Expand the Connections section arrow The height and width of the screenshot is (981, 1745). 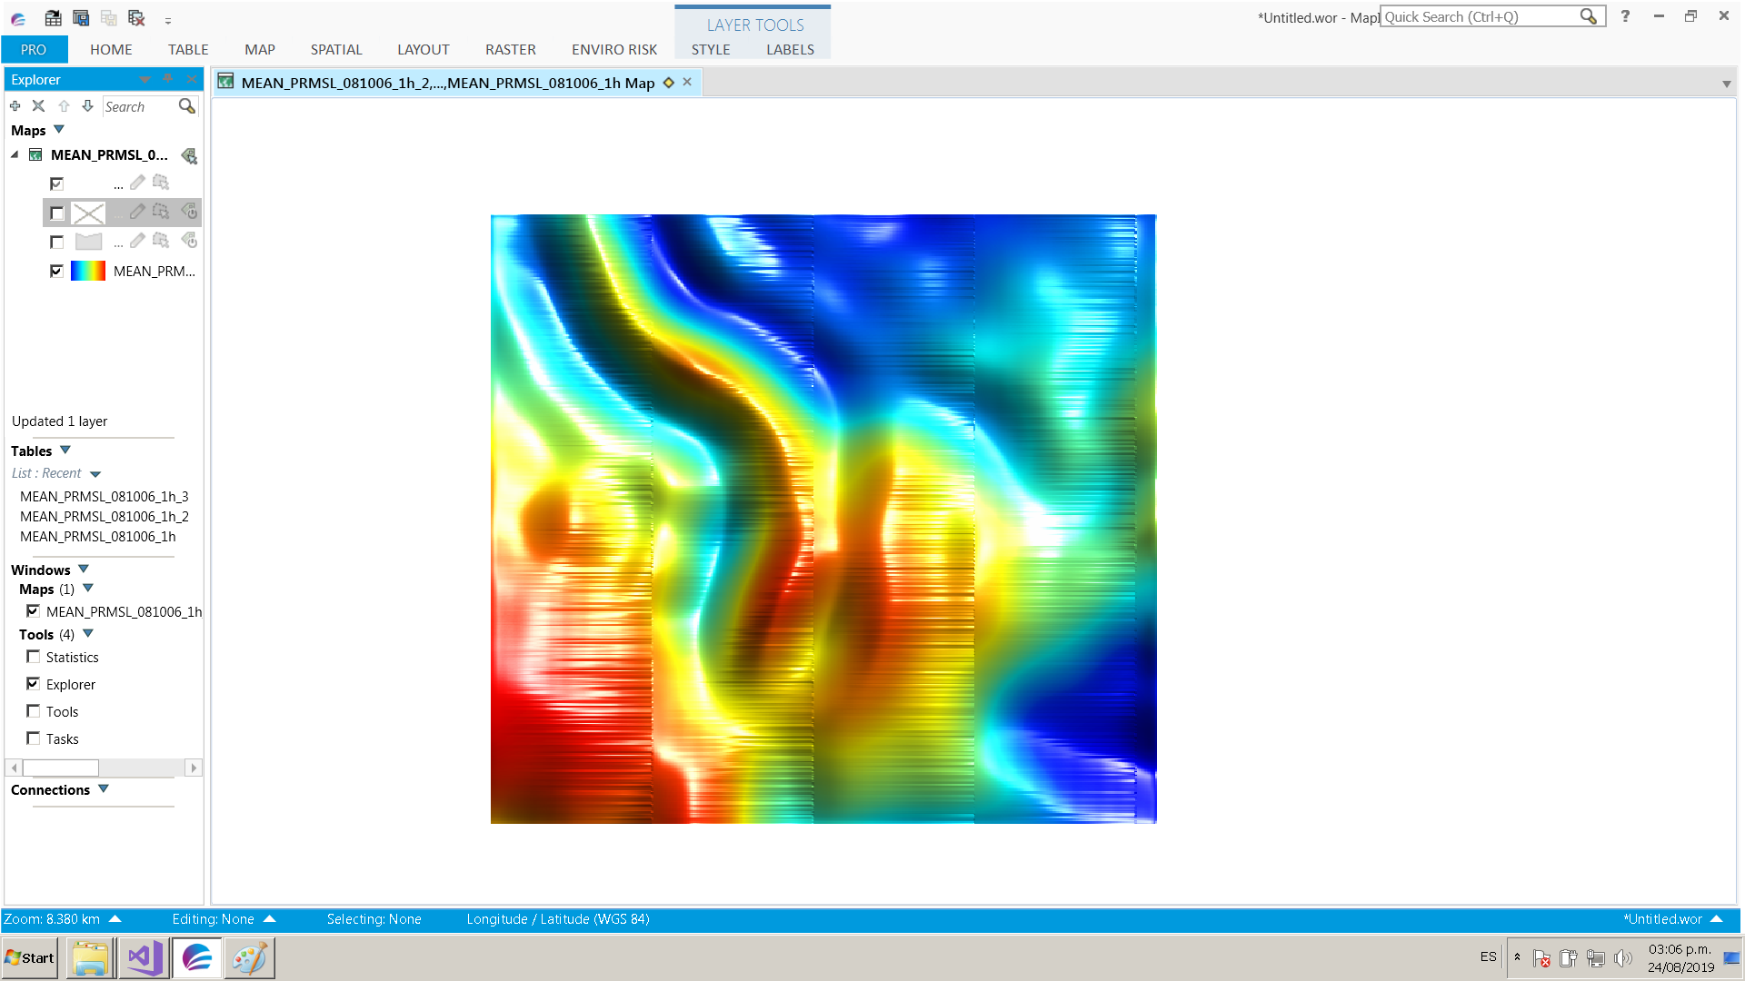104,789
